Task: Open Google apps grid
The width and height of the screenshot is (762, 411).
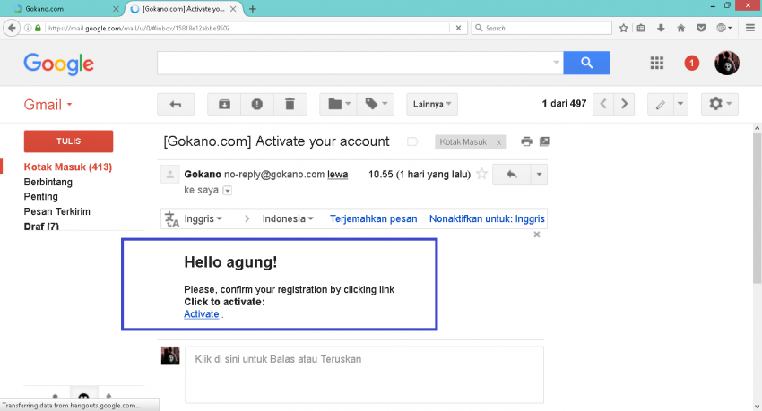Action: 657,63
